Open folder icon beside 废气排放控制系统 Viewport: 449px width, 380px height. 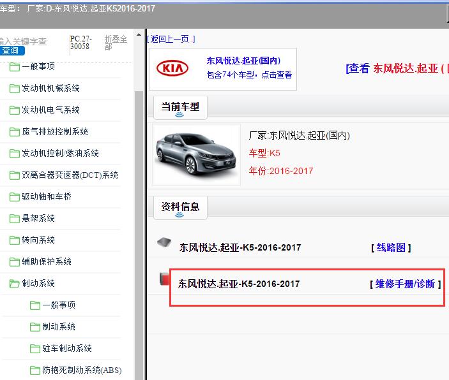click(14, 132)
